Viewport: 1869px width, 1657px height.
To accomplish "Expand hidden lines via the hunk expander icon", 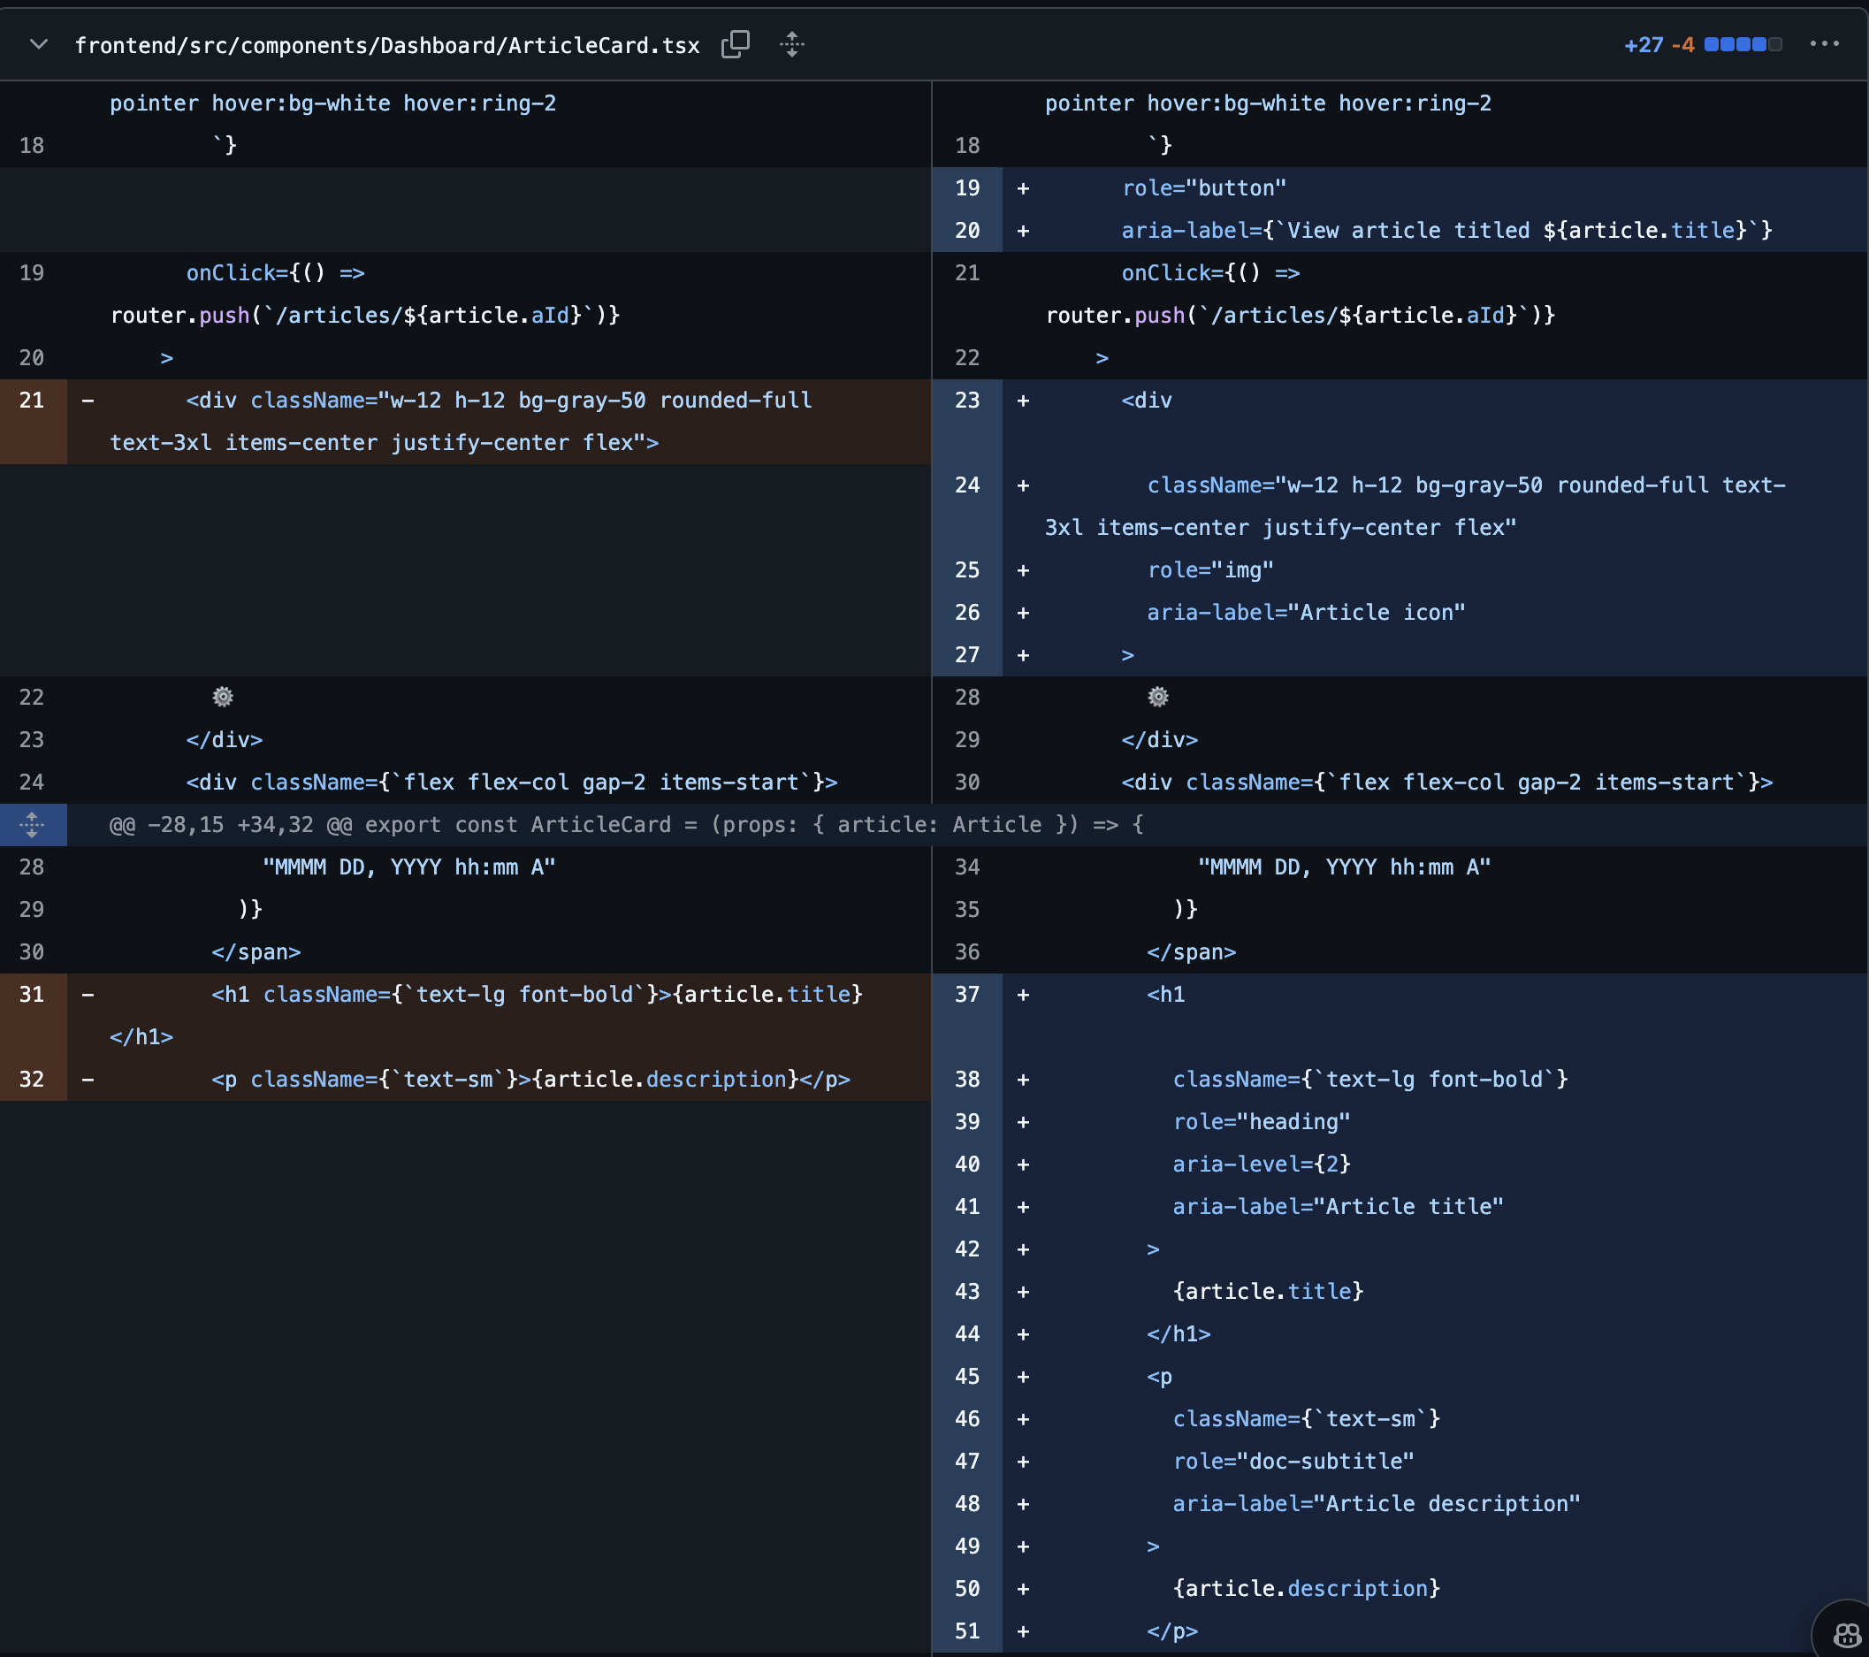I will (x=33, y=824).
